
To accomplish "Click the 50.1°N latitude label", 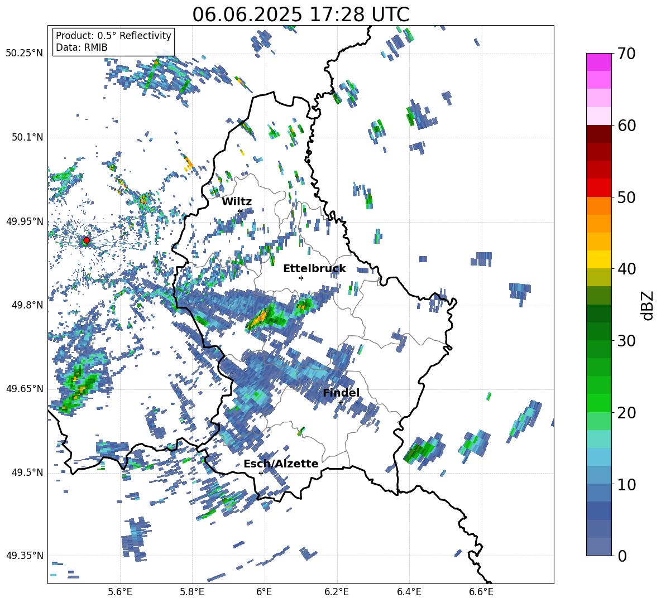I will [27, 137].
